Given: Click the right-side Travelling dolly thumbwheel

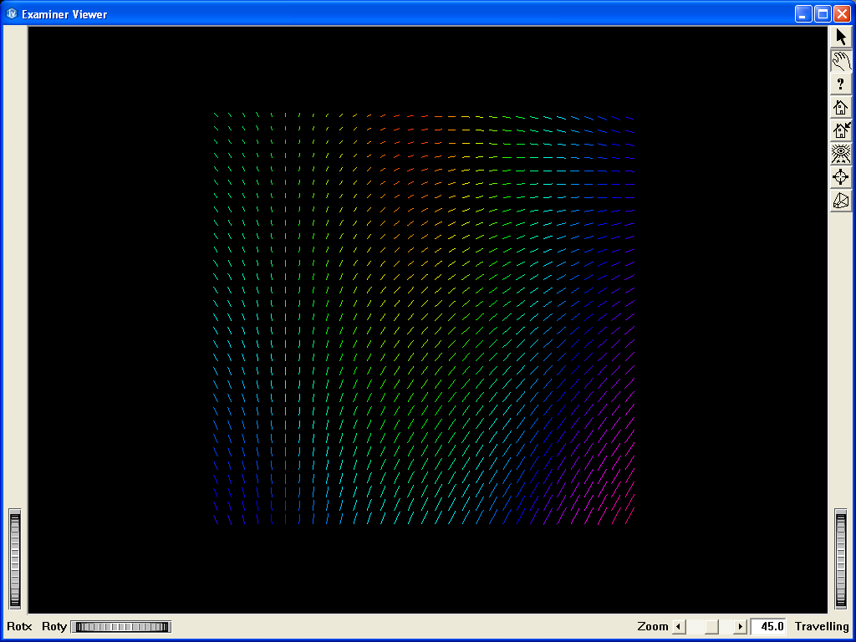Looking at the screenshot, I should pos(841,558).
